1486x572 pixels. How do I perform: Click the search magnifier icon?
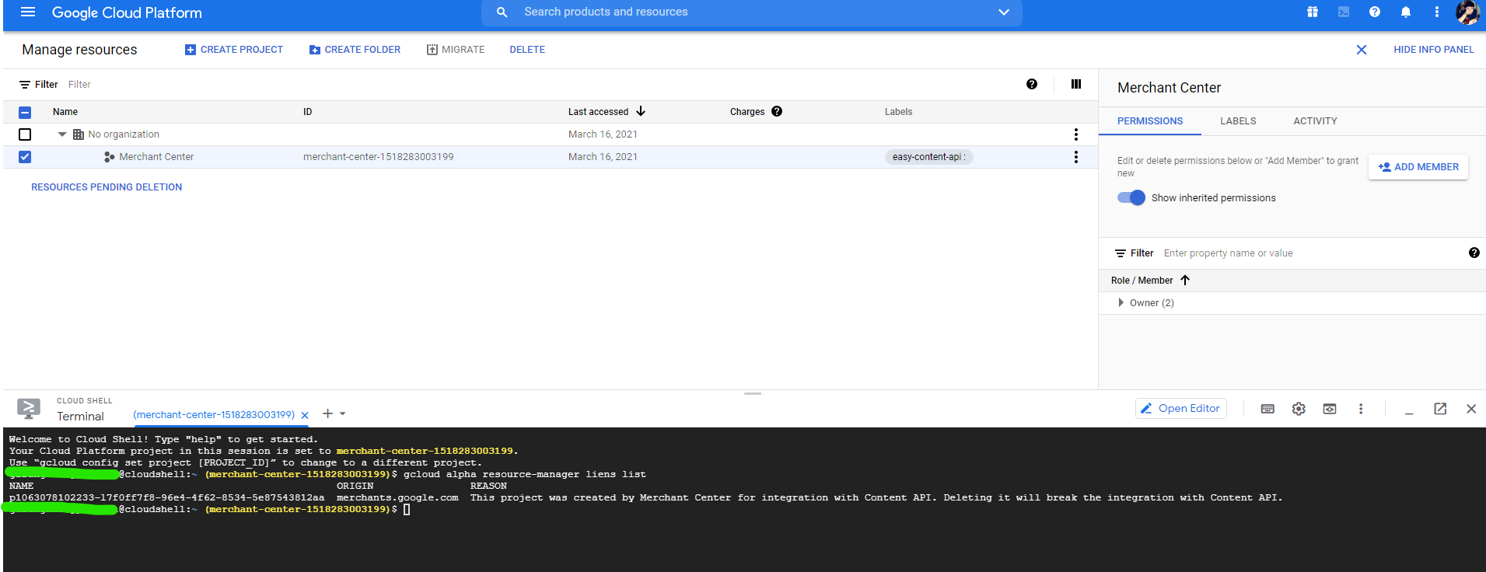pyautogui.click(x=502, y=12)
